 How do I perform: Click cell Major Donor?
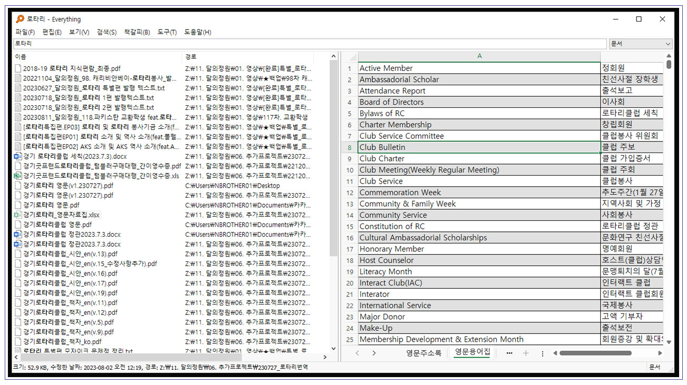479,317
